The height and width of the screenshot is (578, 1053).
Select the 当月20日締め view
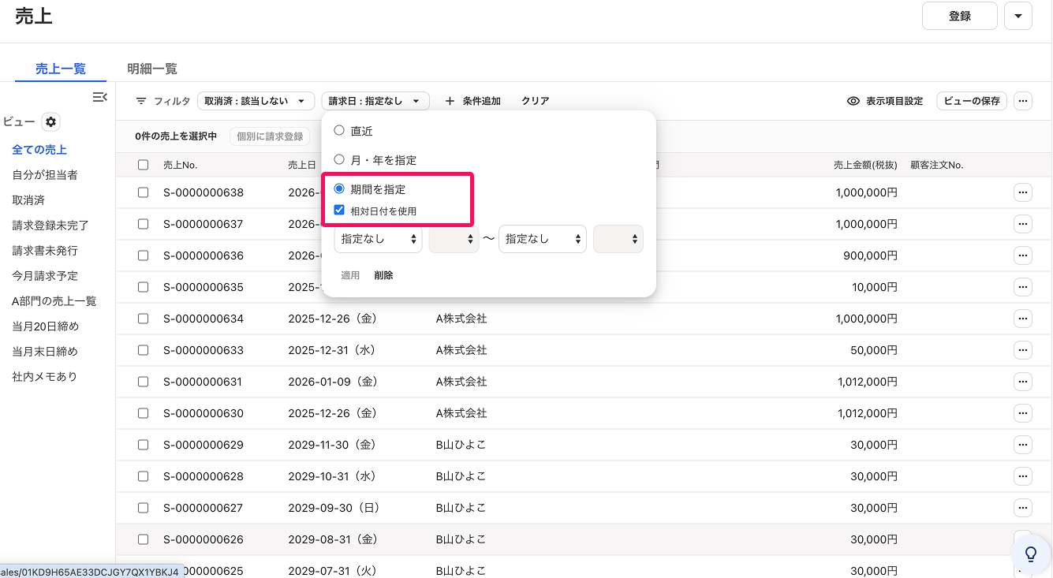pos(46,326)
